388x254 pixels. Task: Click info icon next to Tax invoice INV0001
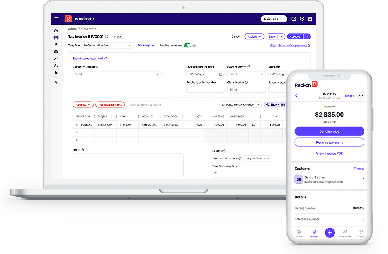coord(107,36)
